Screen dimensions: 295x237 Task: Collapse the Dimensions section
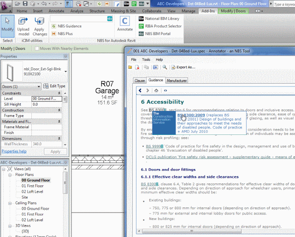point(59,139)
